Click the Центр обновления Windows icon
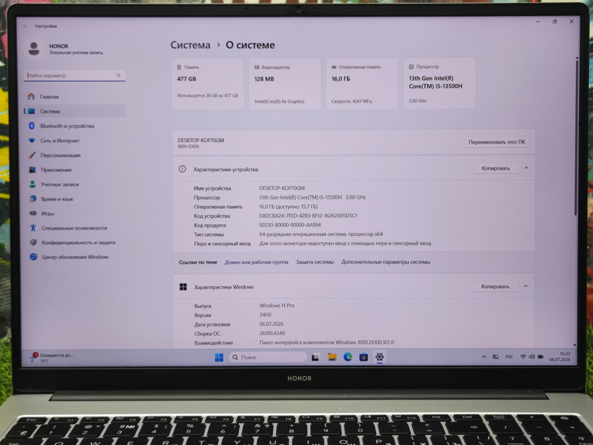 click(34, 257)
